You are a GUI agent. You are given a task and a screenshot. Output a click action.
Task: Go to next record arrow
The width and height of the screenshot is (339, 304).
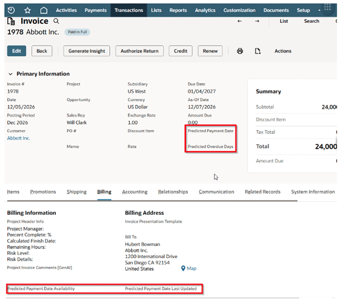pyautogui.click(x=257, y=21)
